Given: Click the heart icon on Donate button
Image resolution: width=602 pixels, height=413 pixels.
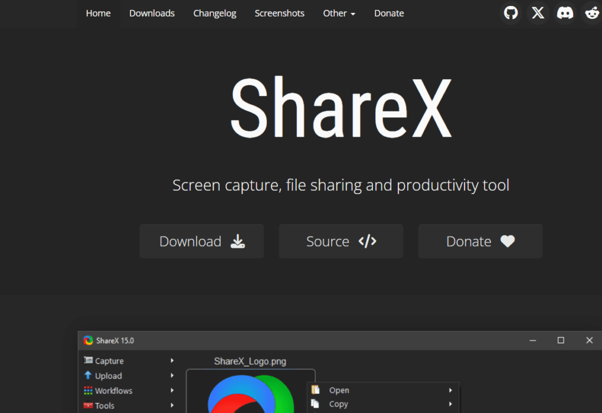Looking at the screenshot, I should 506,241.
